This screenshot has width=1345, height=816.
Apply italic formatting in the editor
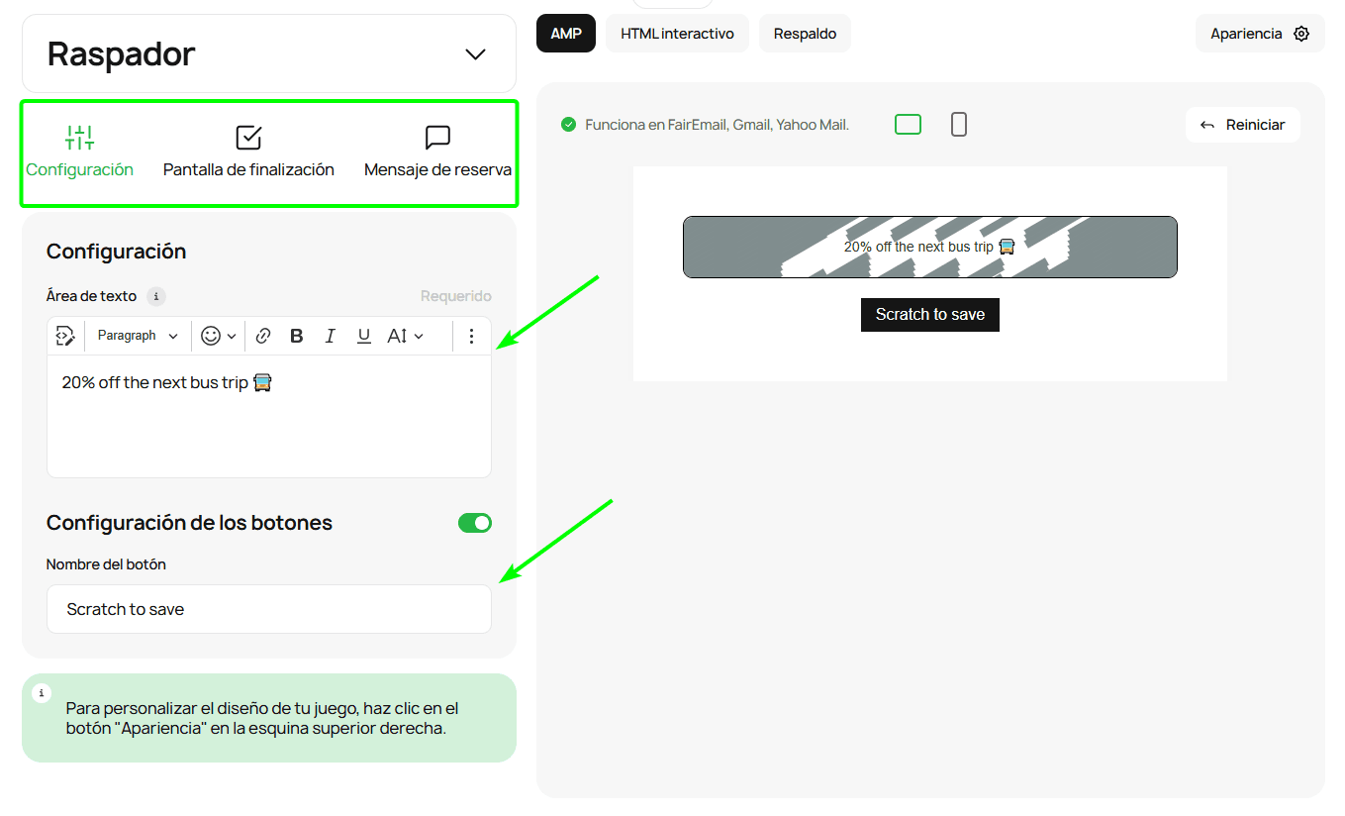[x=330, y=336]
